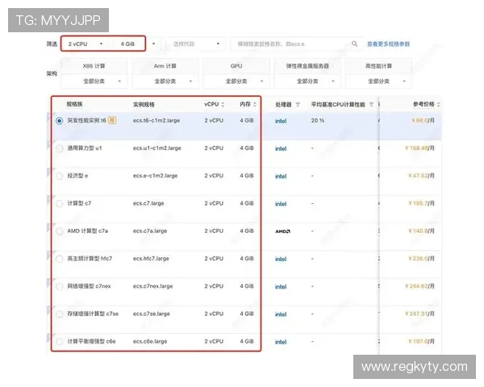Click the search magnifier icon

(x=355, y=44)
